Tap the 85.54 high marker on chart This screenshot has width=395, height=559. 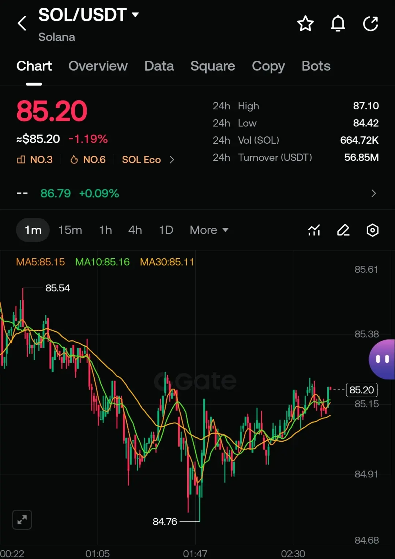[x=57, y=288]
